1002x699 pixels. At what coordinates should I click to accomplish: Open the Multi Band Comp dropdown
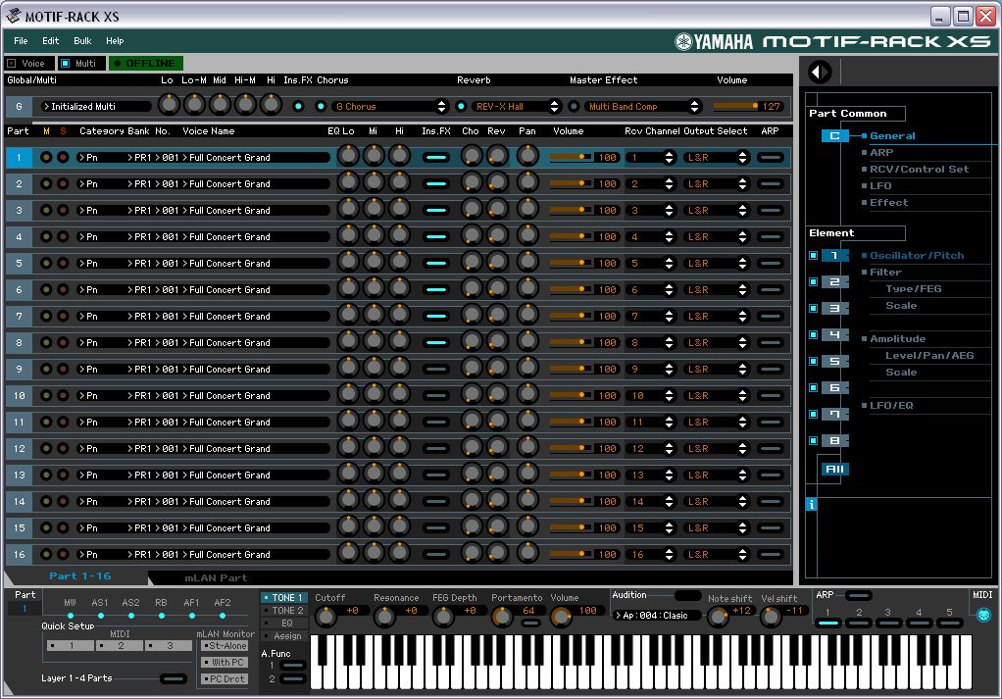pos(642,106)
